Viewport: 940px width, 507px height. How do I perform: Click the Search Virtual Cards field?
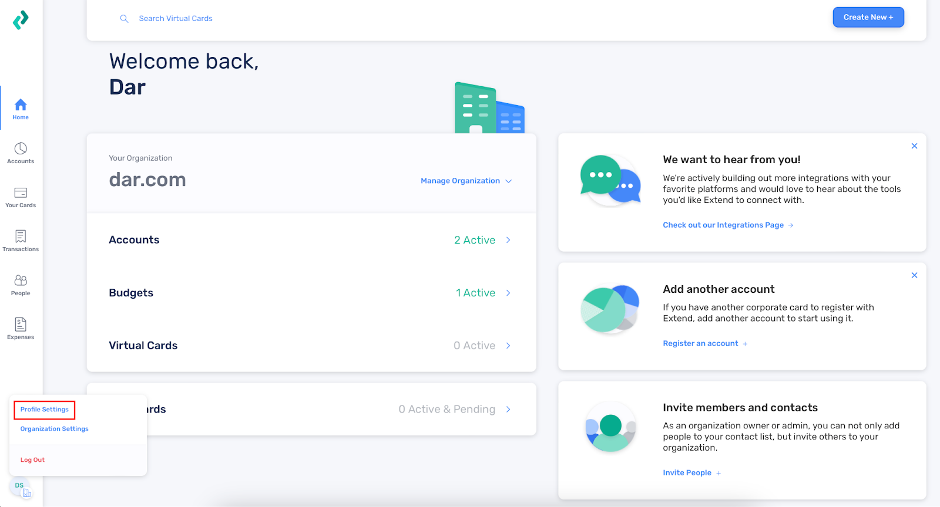tap(176, 19)
